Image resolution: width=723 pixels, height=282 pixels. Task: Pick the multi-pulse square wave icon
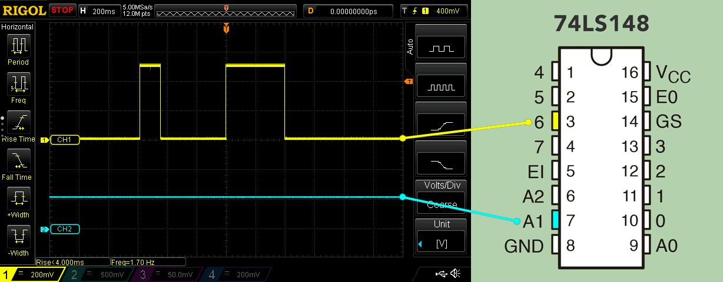(x=441, y=87)
